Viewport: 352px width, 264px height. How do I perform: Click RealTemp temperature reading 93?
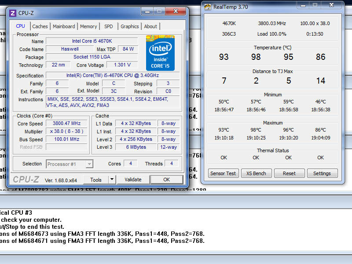click(224, 57)
